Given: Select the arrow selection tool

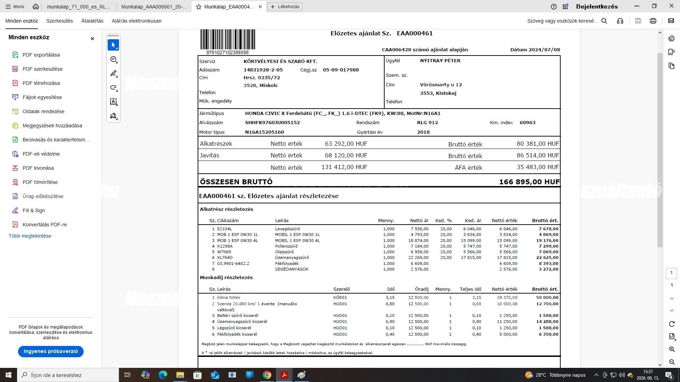Looking at the screenshot, I should click(113, 45).
